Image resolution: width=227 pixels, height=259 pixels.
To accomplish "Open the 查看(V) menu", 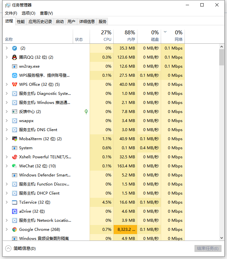I will tap(46, 13).
